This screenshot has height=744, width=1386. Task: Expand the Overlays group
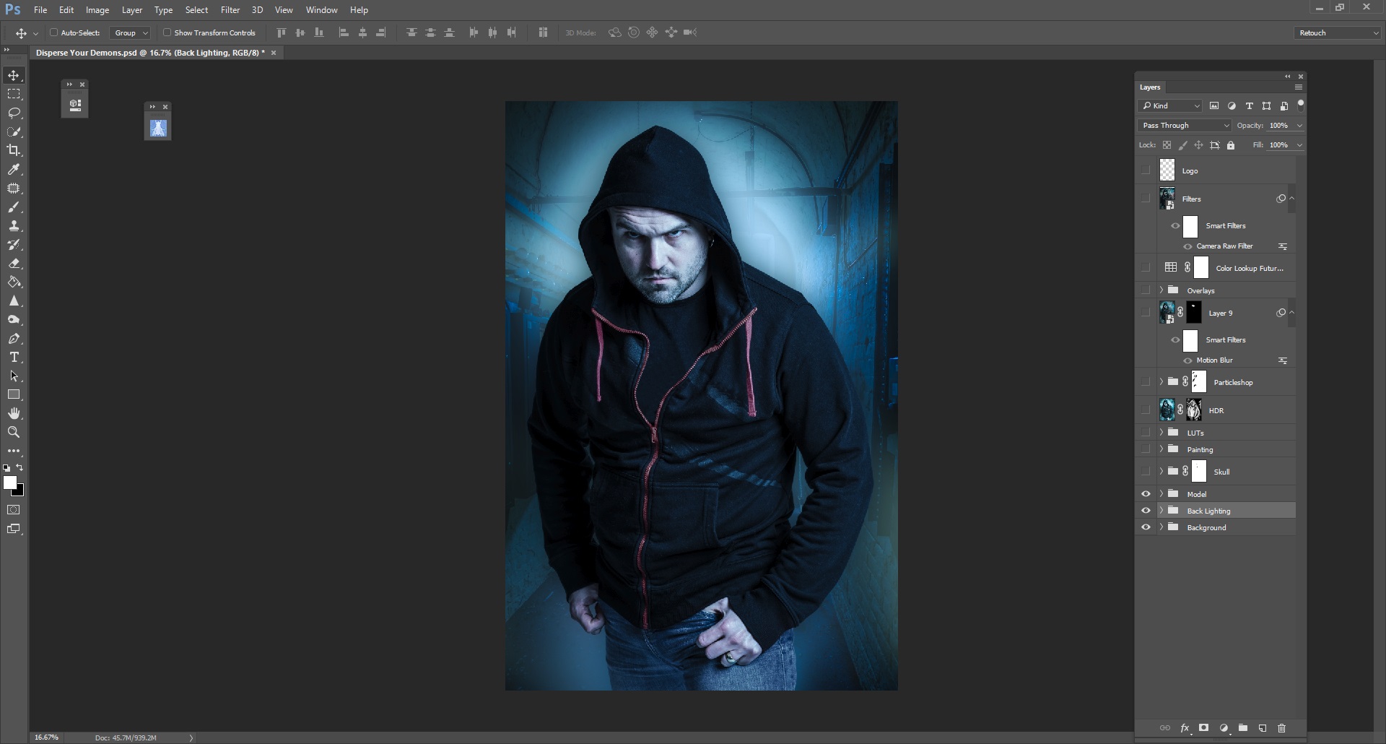coord(1161,290)
